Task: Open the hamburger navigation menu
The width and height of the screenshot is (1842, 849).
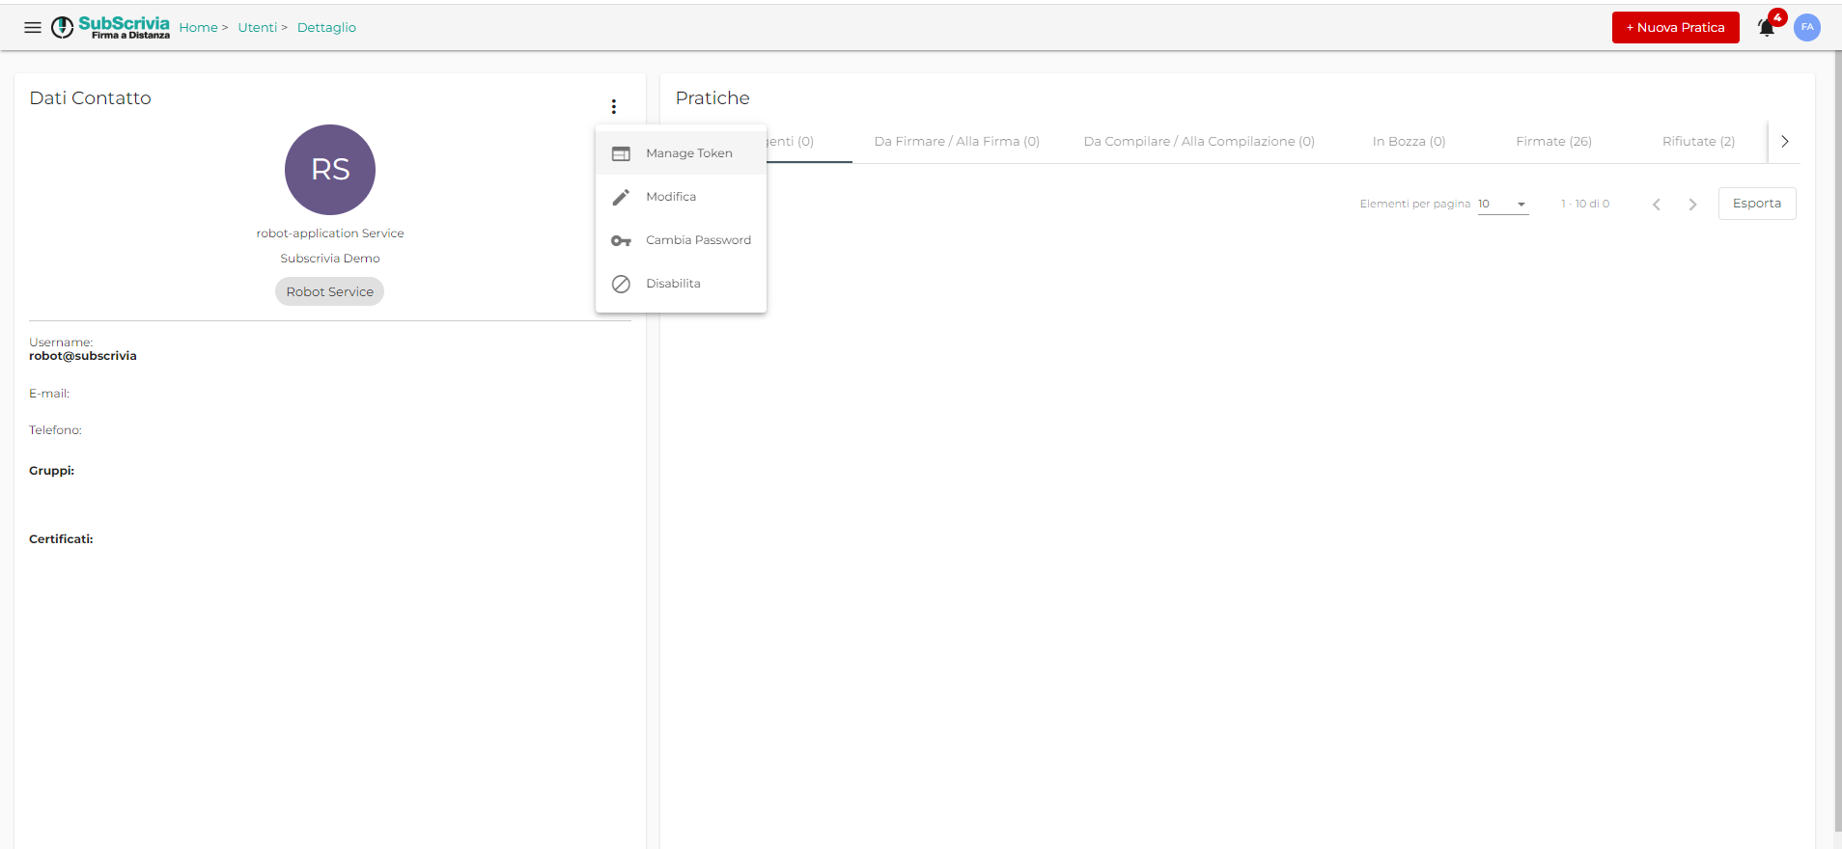Action: [33, 28]
